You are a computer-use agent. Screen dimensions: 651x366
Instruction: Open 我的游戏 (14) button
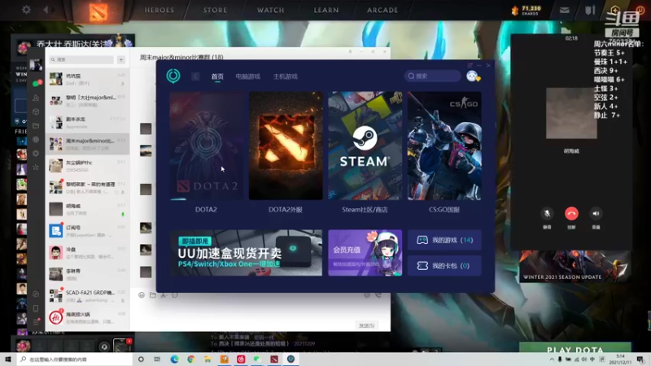(444, 240)
